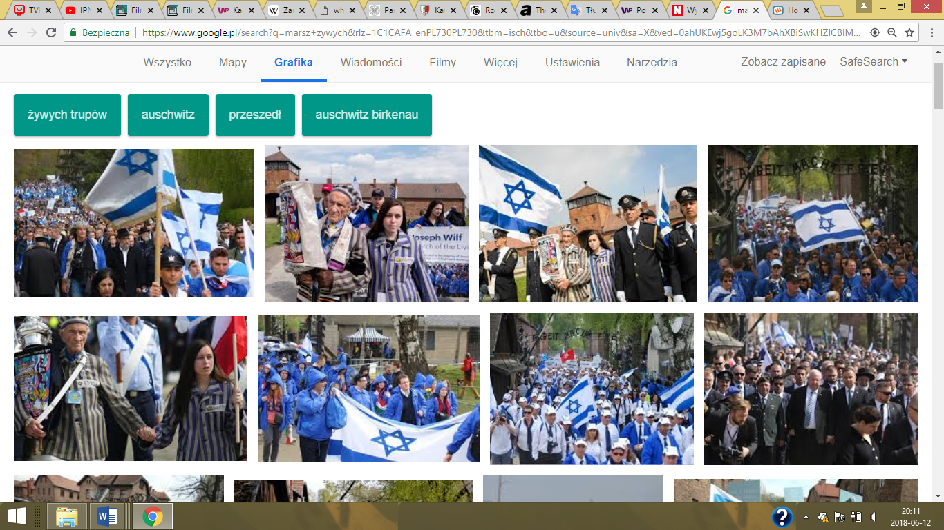Open the Wiadomości results tab
Screen dimensions: 944x530
coord(371,62)
